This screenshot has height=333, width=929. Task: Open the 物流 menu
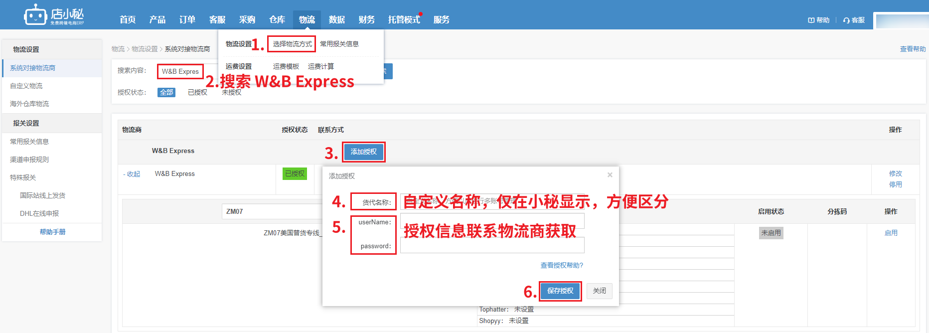(x=307, y=19)
